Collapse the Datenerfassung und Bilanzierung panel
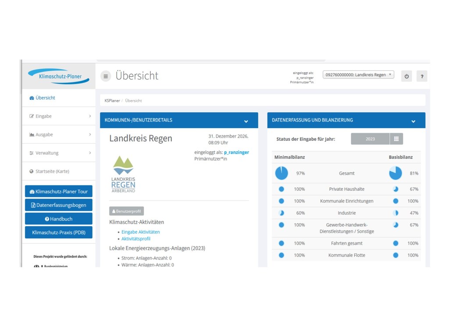Screen dimensions: 449x317 (x=413, y=121)
